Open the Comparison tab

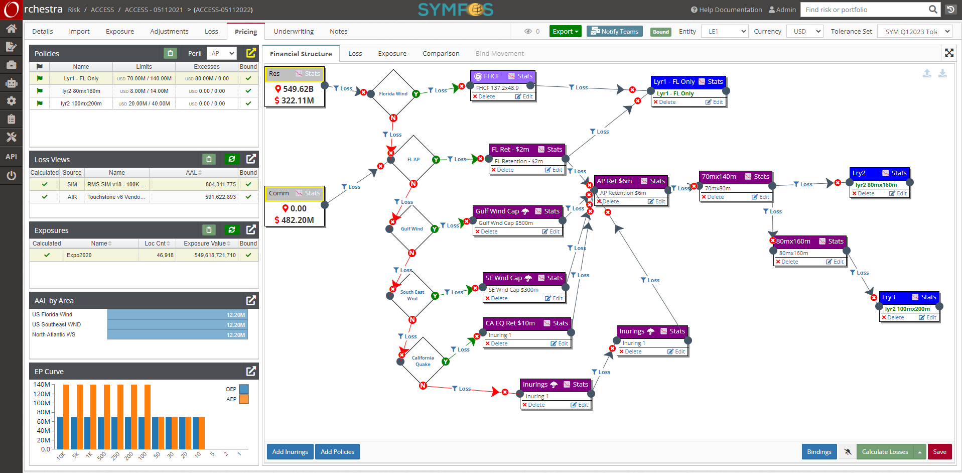click(441, 53)
